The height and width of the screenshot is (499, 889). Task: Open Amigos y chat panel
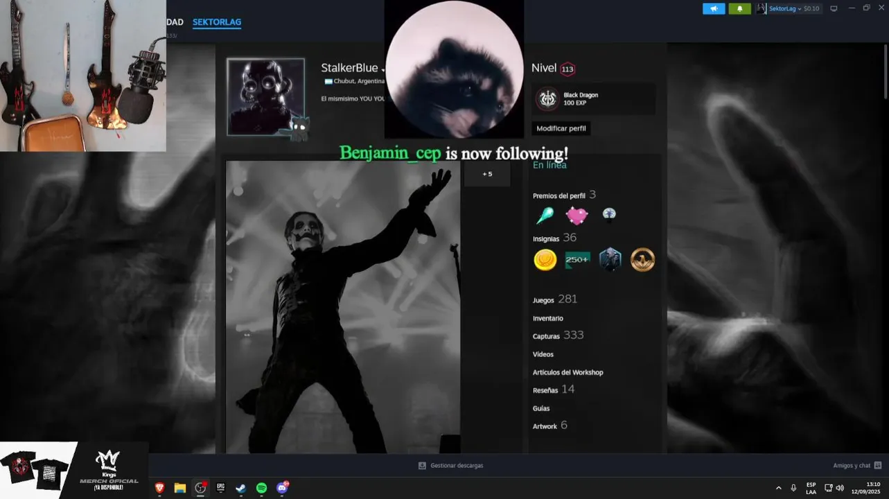[857, 466]
